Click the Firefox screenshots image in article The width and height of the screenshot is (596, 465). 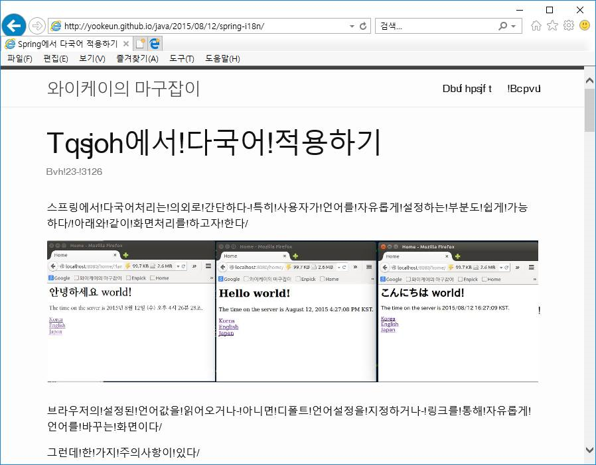[x=292, y=311]
